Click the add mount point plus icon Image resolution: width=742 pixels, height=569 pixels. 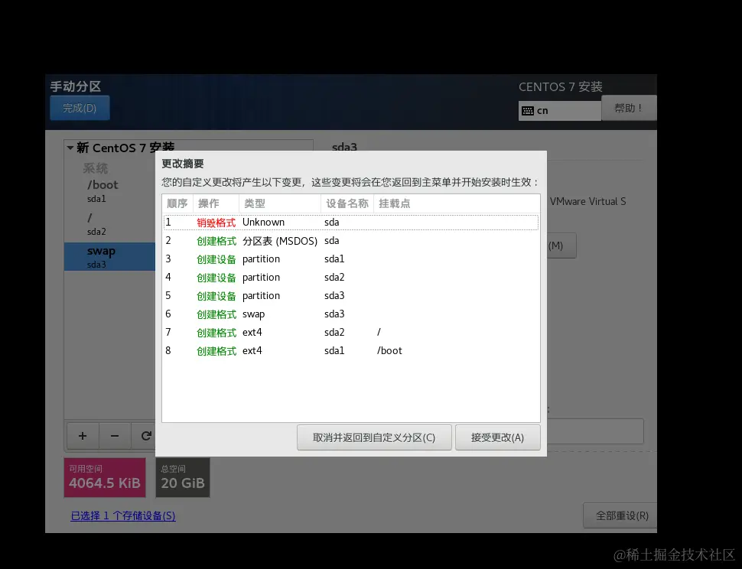83,436
